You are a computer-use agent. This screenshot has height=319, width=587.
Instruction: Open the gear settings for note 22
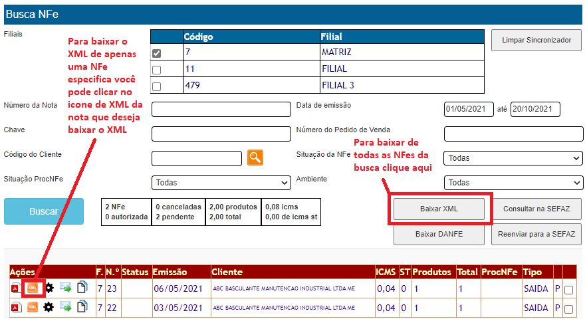49,308
